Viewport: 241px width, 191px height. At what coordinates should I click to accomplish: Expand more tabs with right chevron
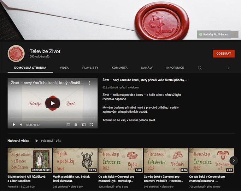pyautogui.click(x=229, y=68)
